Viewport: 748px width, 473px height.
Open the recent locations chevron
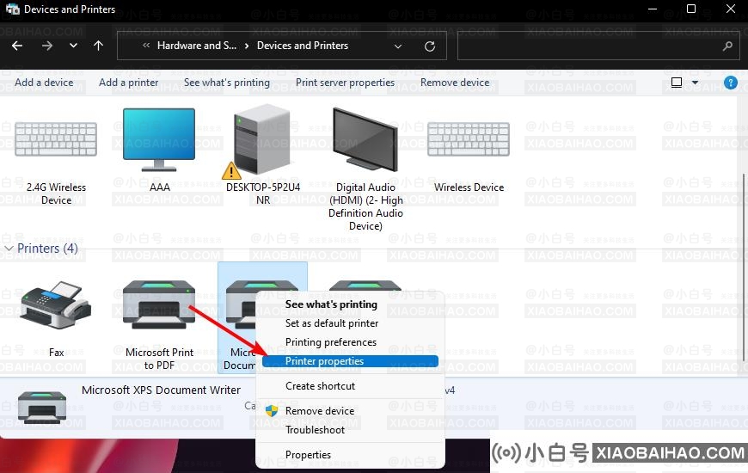click(73, 46)
